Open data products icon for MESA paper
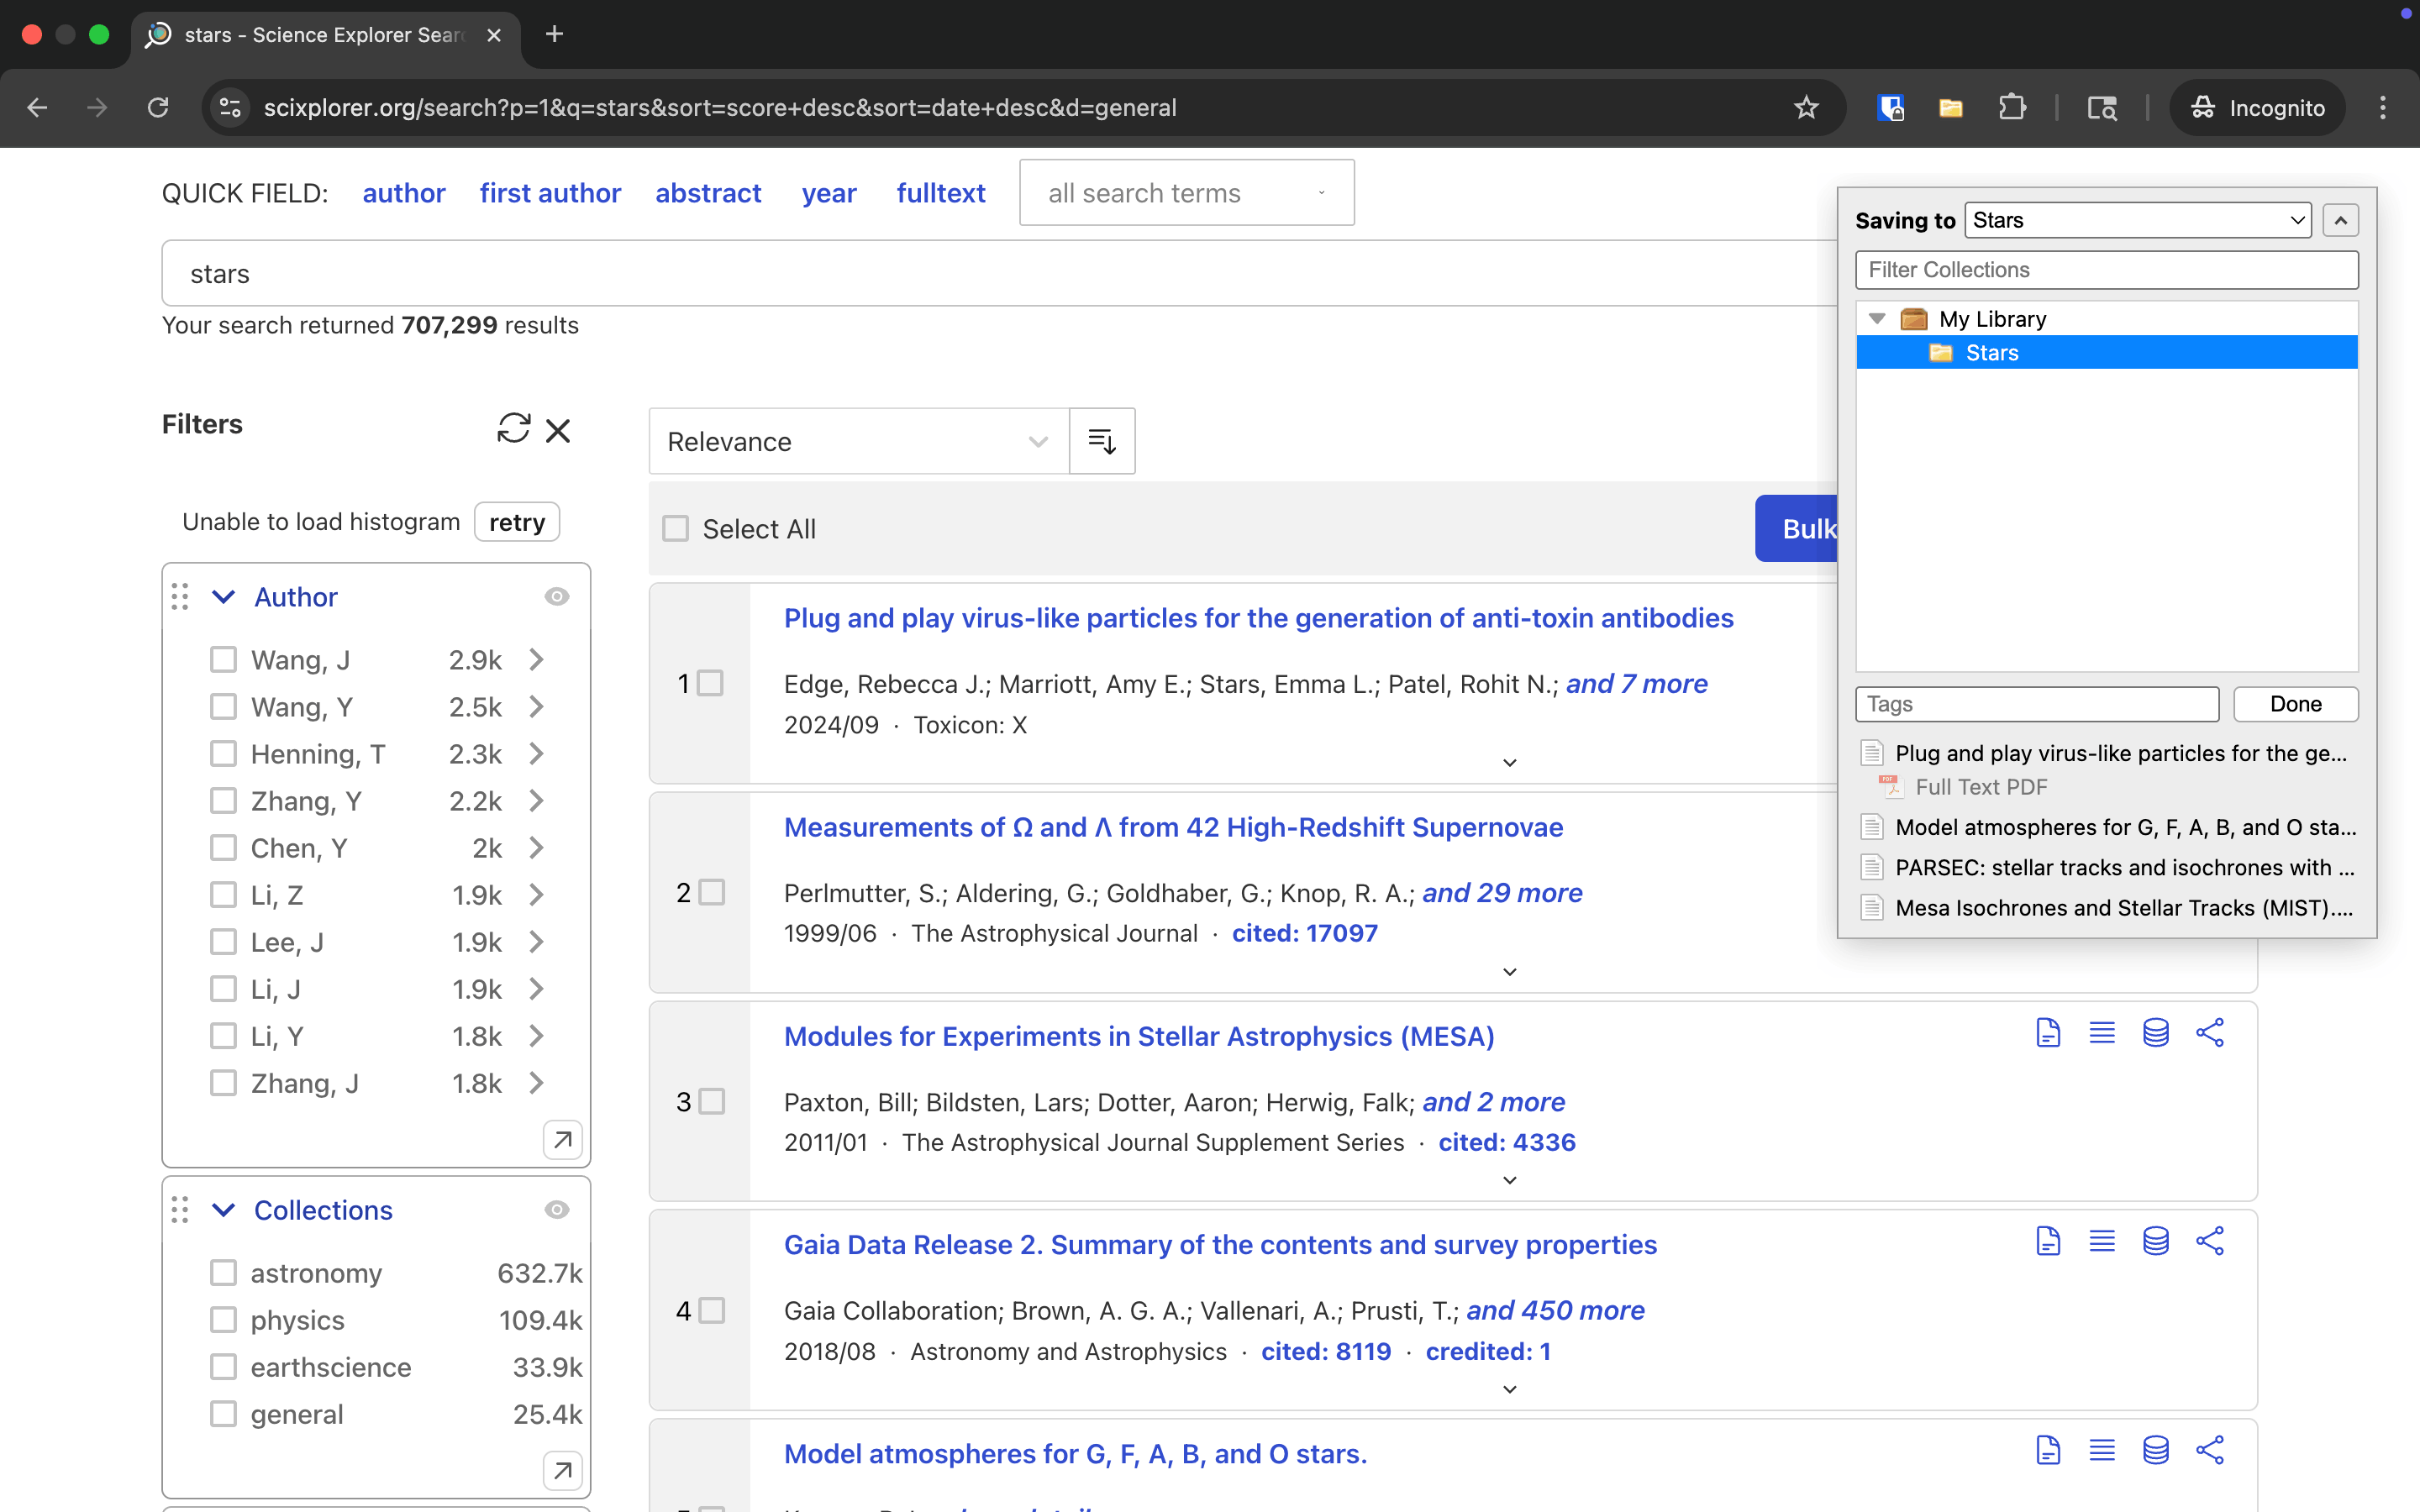Screen dimensions: 2420x1512 click(2156, 1033)
